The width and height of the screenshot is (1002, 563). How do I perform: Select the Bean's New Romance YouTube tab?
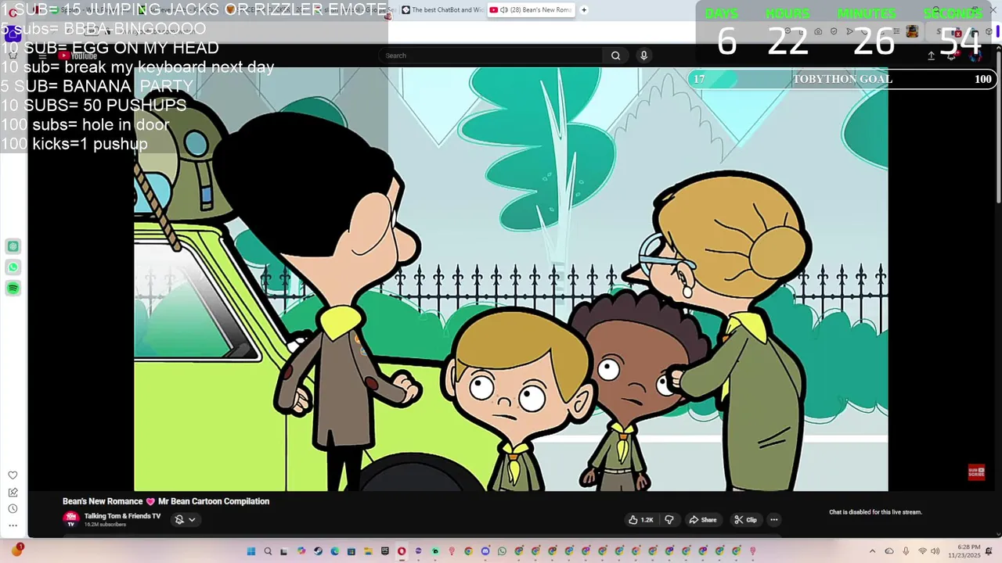click(x=532, y=10)
